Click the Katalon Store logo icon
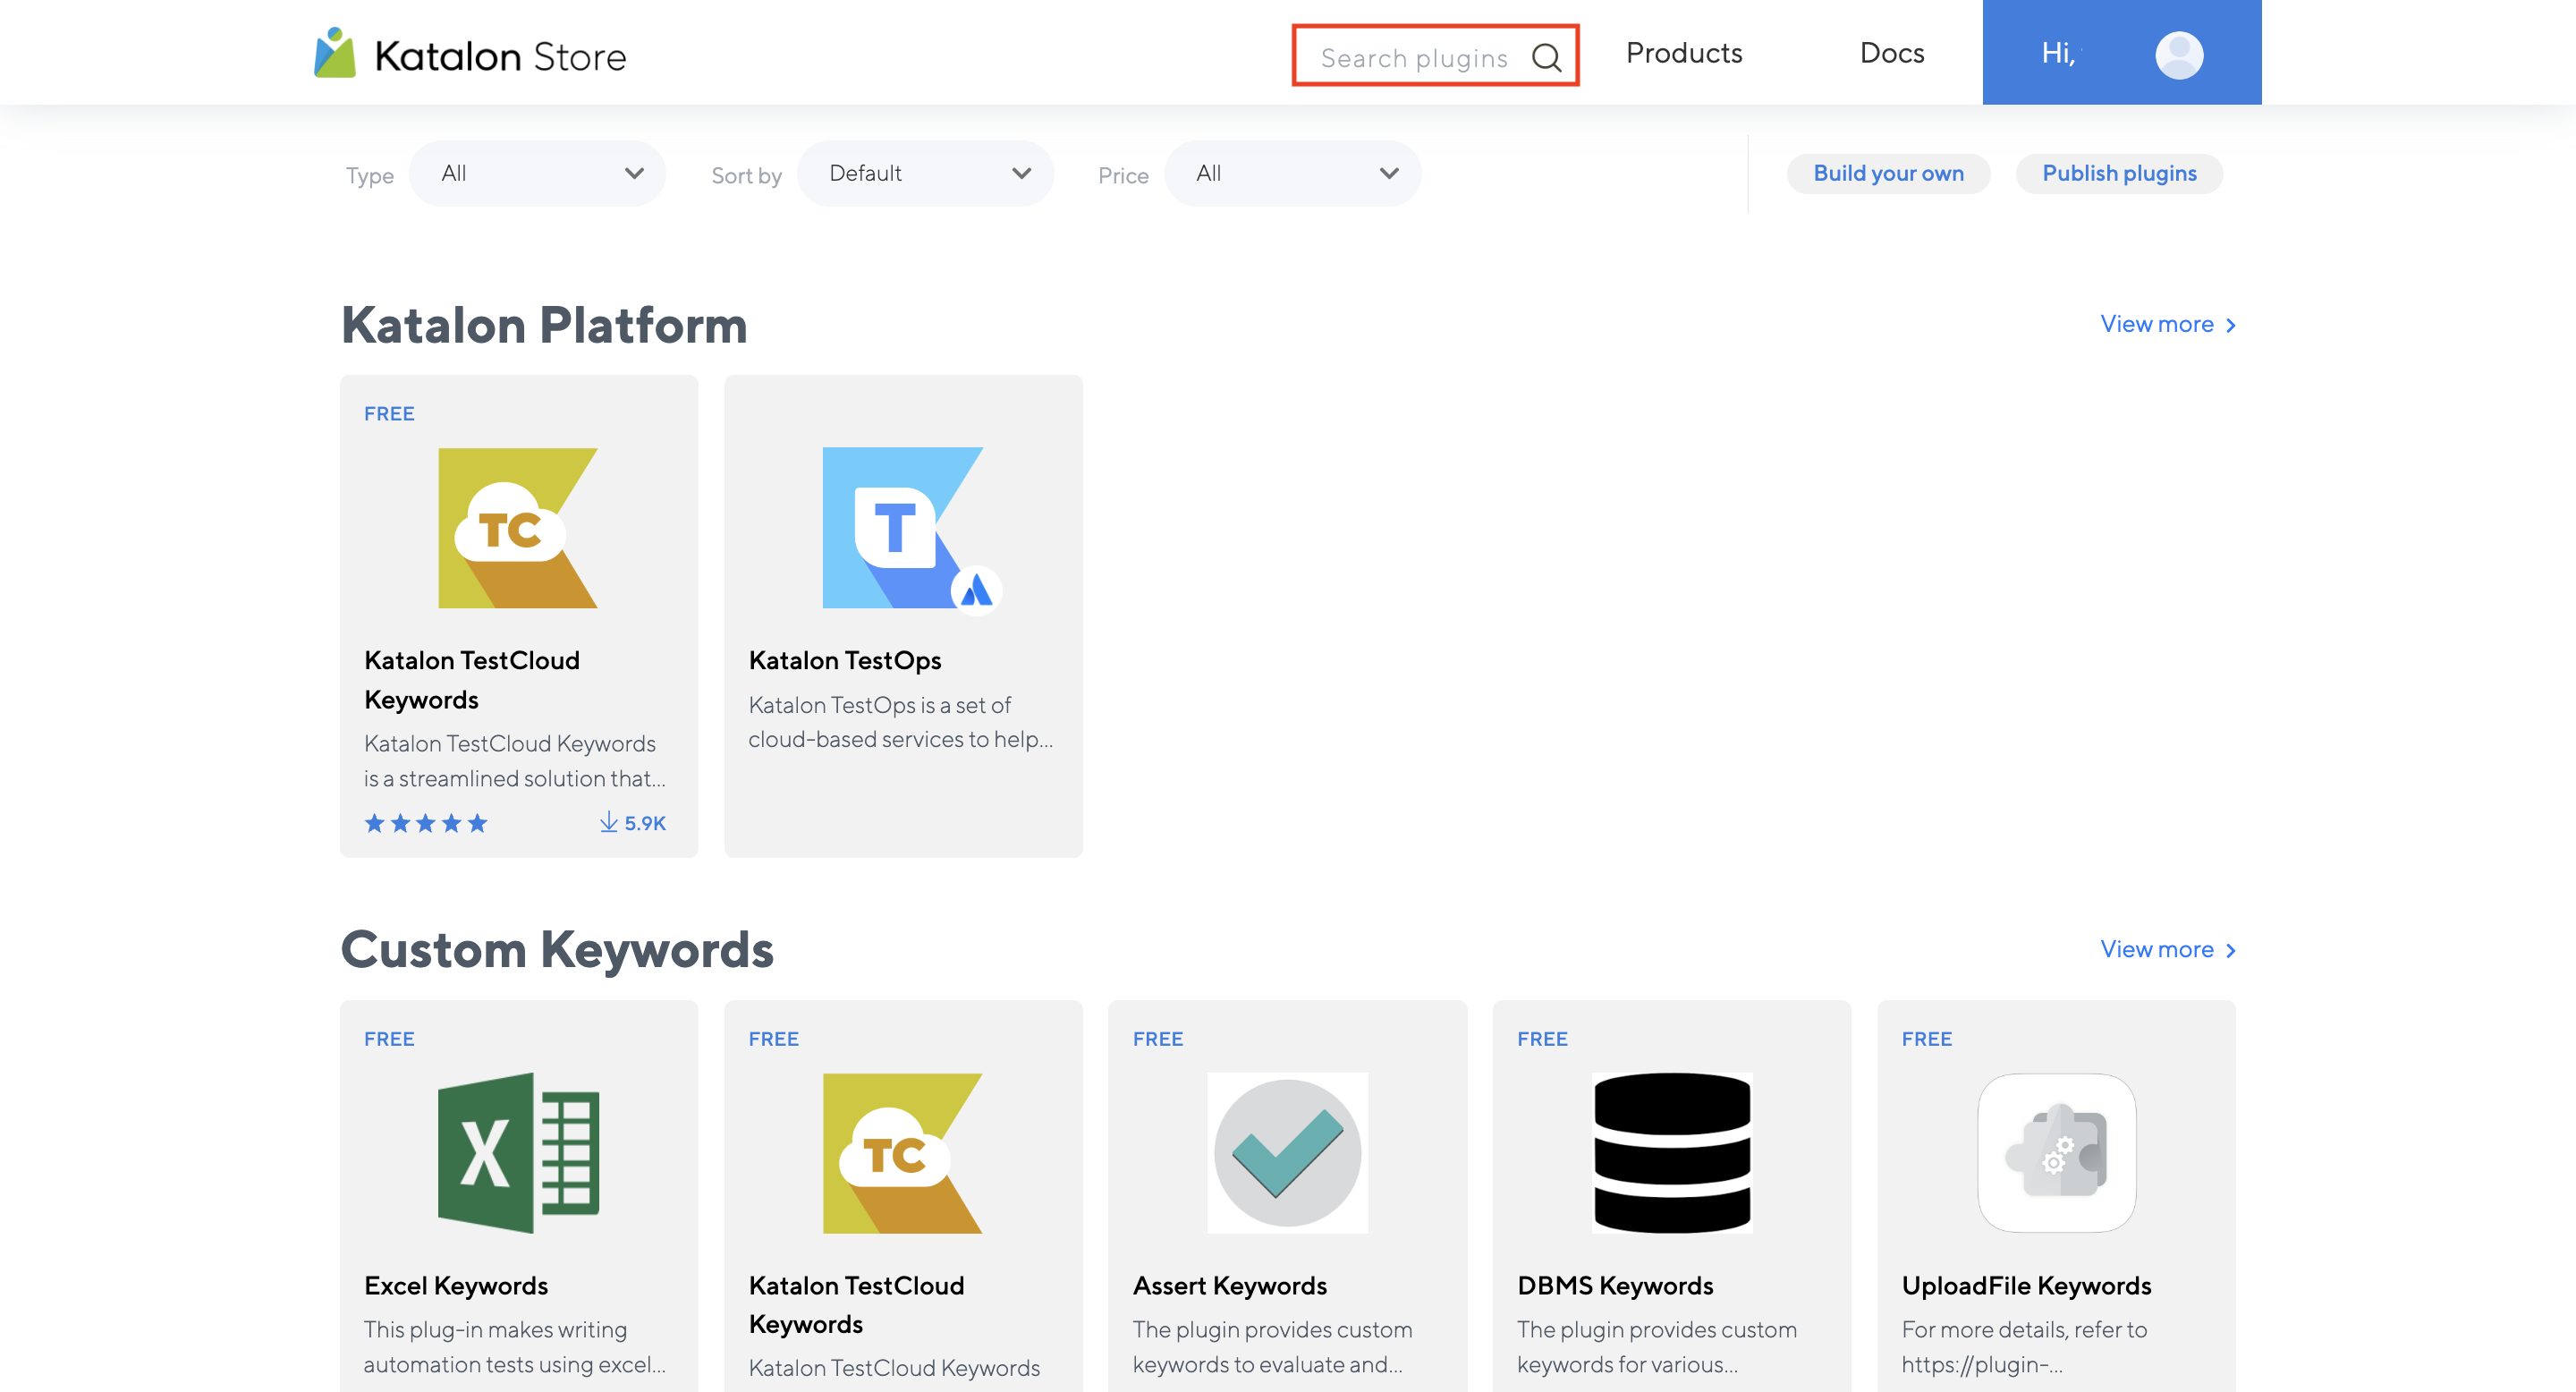This screenshot has width=2576, height=1392. (x=335, y=54)
